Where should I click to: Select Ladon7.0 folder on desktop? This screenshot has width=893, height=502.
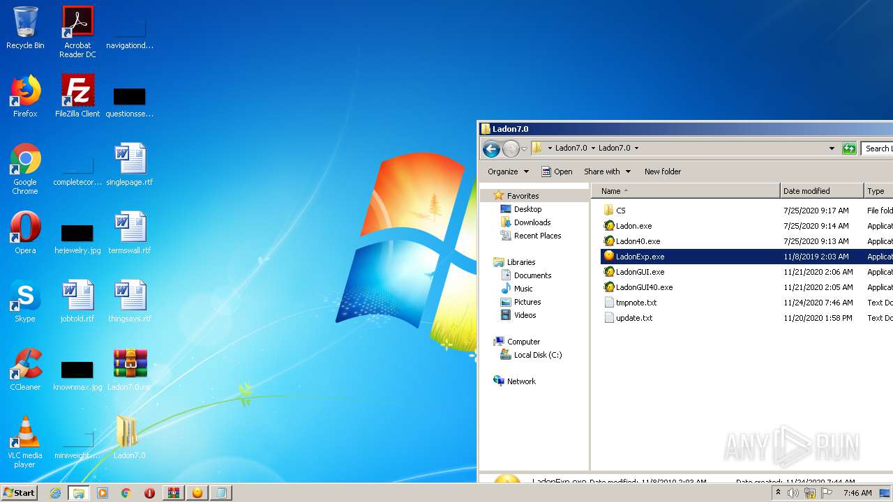[x=130, y=438]
